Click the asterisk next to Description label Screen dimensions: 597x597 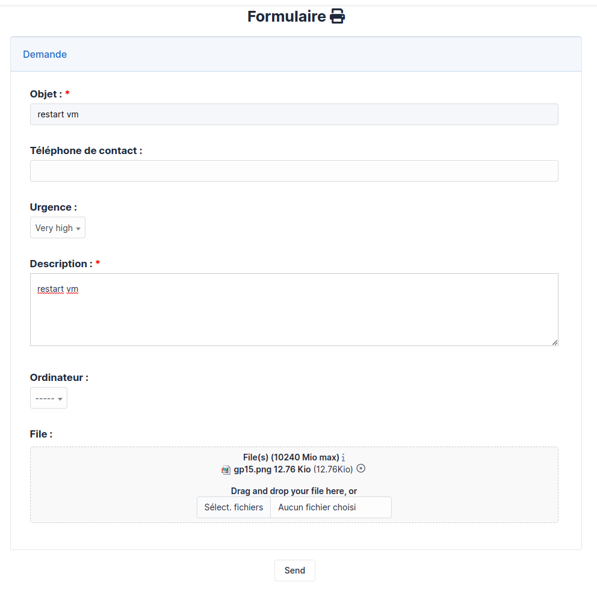tap(97, 263)
